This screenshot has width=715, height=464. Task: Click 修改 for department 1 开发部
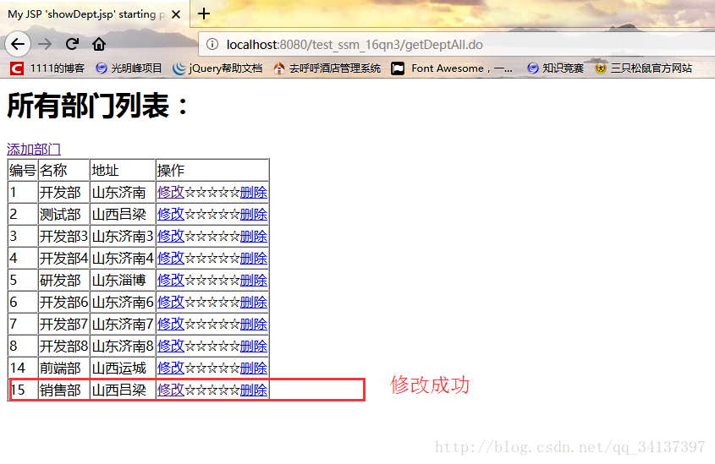[171, 192]
